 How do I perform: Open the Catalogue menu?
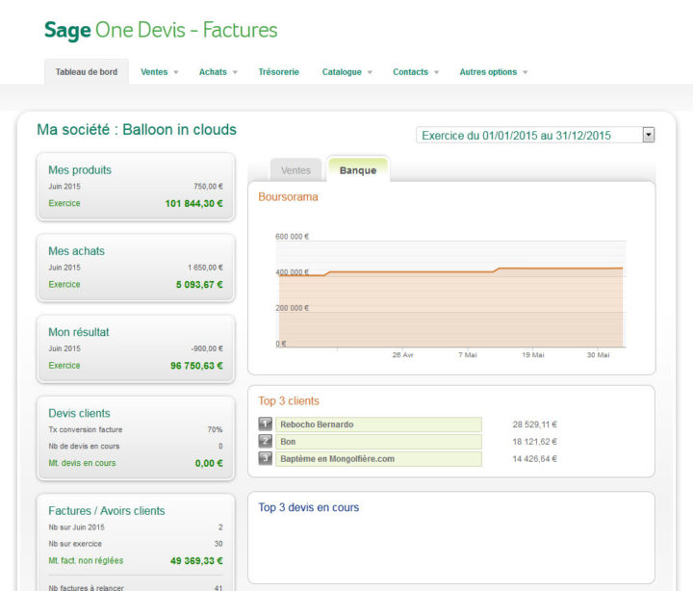pos(342,72)
